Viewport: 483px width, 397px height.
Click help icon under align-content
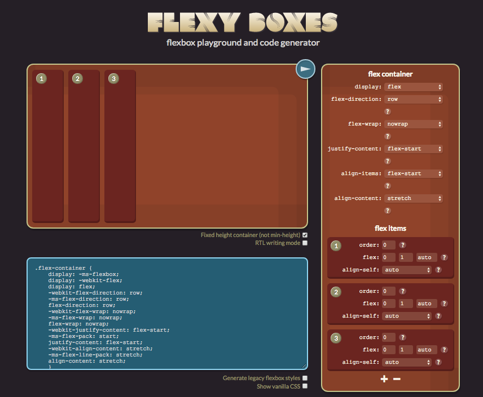tap(388, 211)
